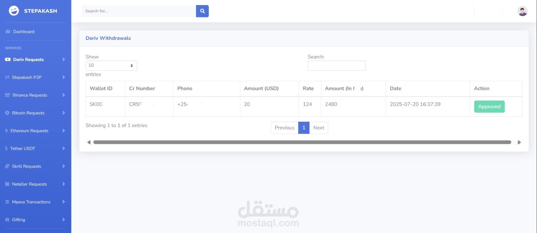
Task: Select Tether USDT menu label
Action: 22,148
